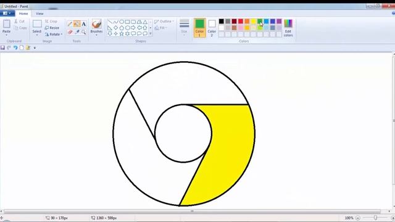The image size is (395, 222).
Task: Choose the Rounded rectangle shape
Action: pyautogui.click(x=133, y=22)
